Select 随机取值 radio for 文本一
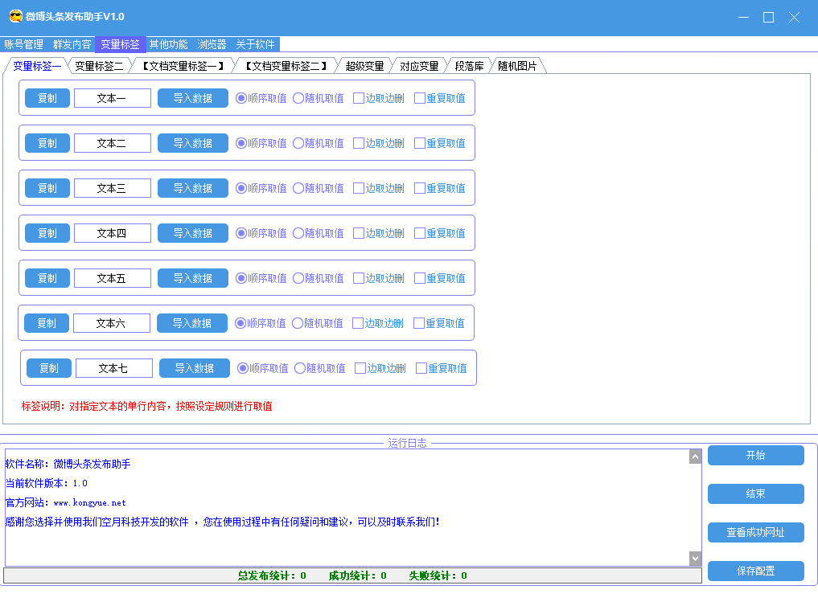The height and width of the screenshot is (602, 818). 319,98
